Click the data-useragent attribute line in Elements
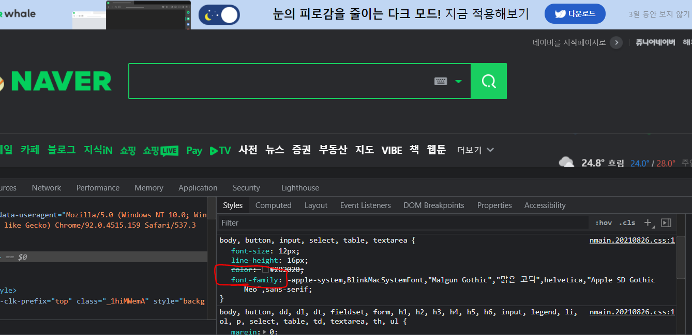692x335 pixels. pos(103,215)
